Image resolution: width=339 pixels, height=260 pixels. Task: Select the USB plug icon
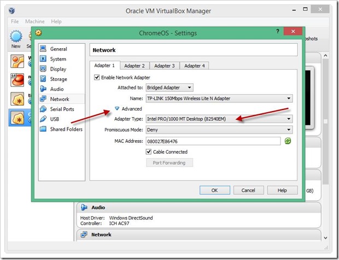point(43,119)
